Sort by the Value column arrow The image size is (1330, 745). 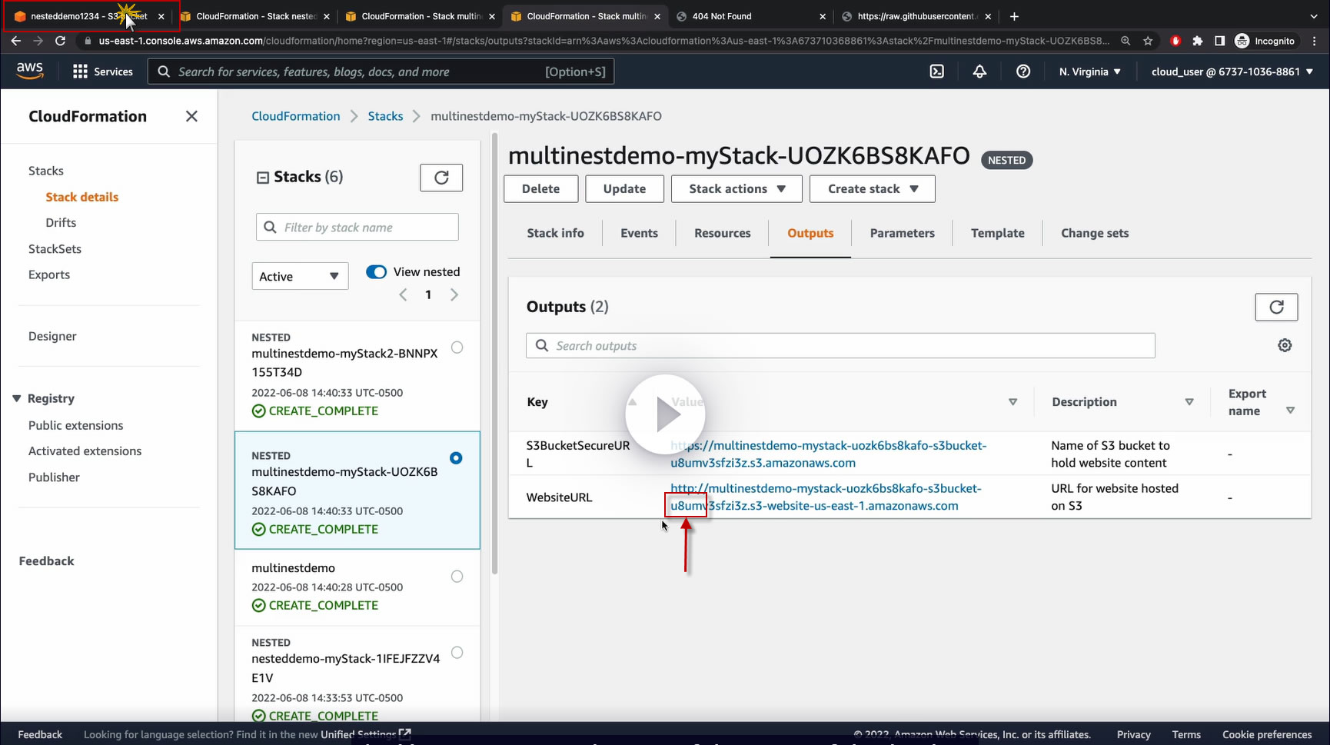pyautogui.click(x=1012, y=402)
